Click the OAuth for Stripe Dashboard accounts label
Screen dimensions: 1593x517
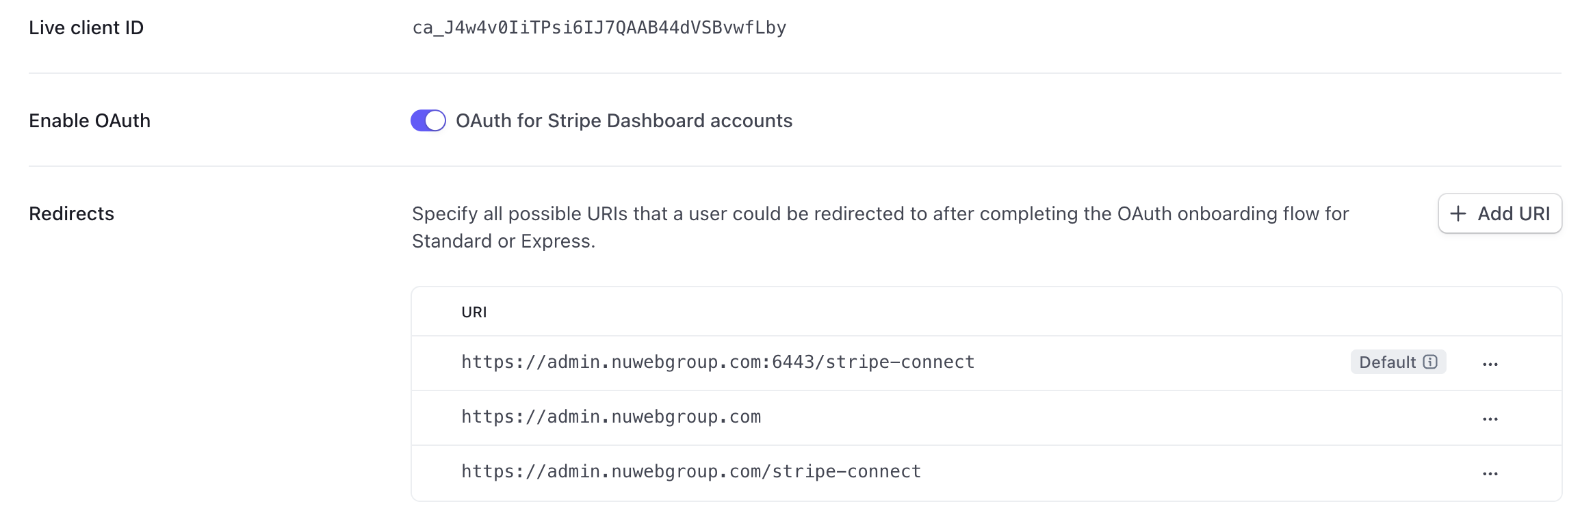pyautogui.click(x=624, y=120)
